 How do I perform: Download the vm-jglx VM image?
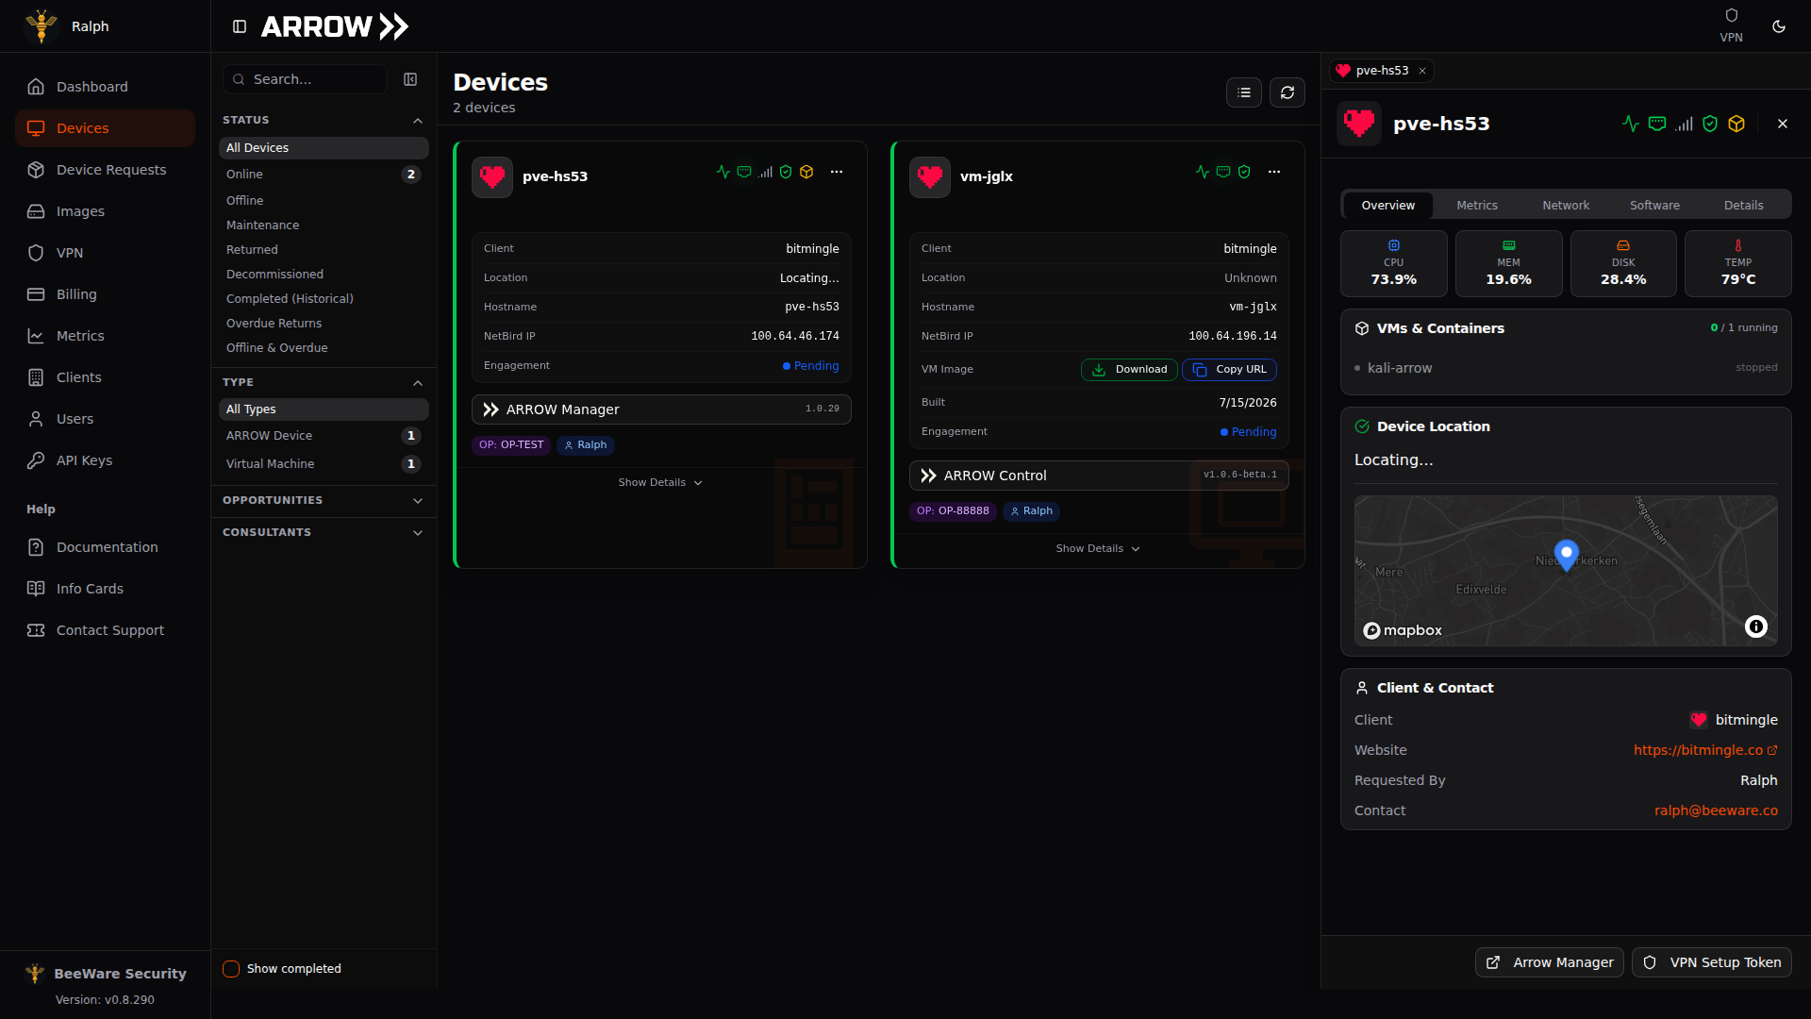click(x=1129, y=370)
